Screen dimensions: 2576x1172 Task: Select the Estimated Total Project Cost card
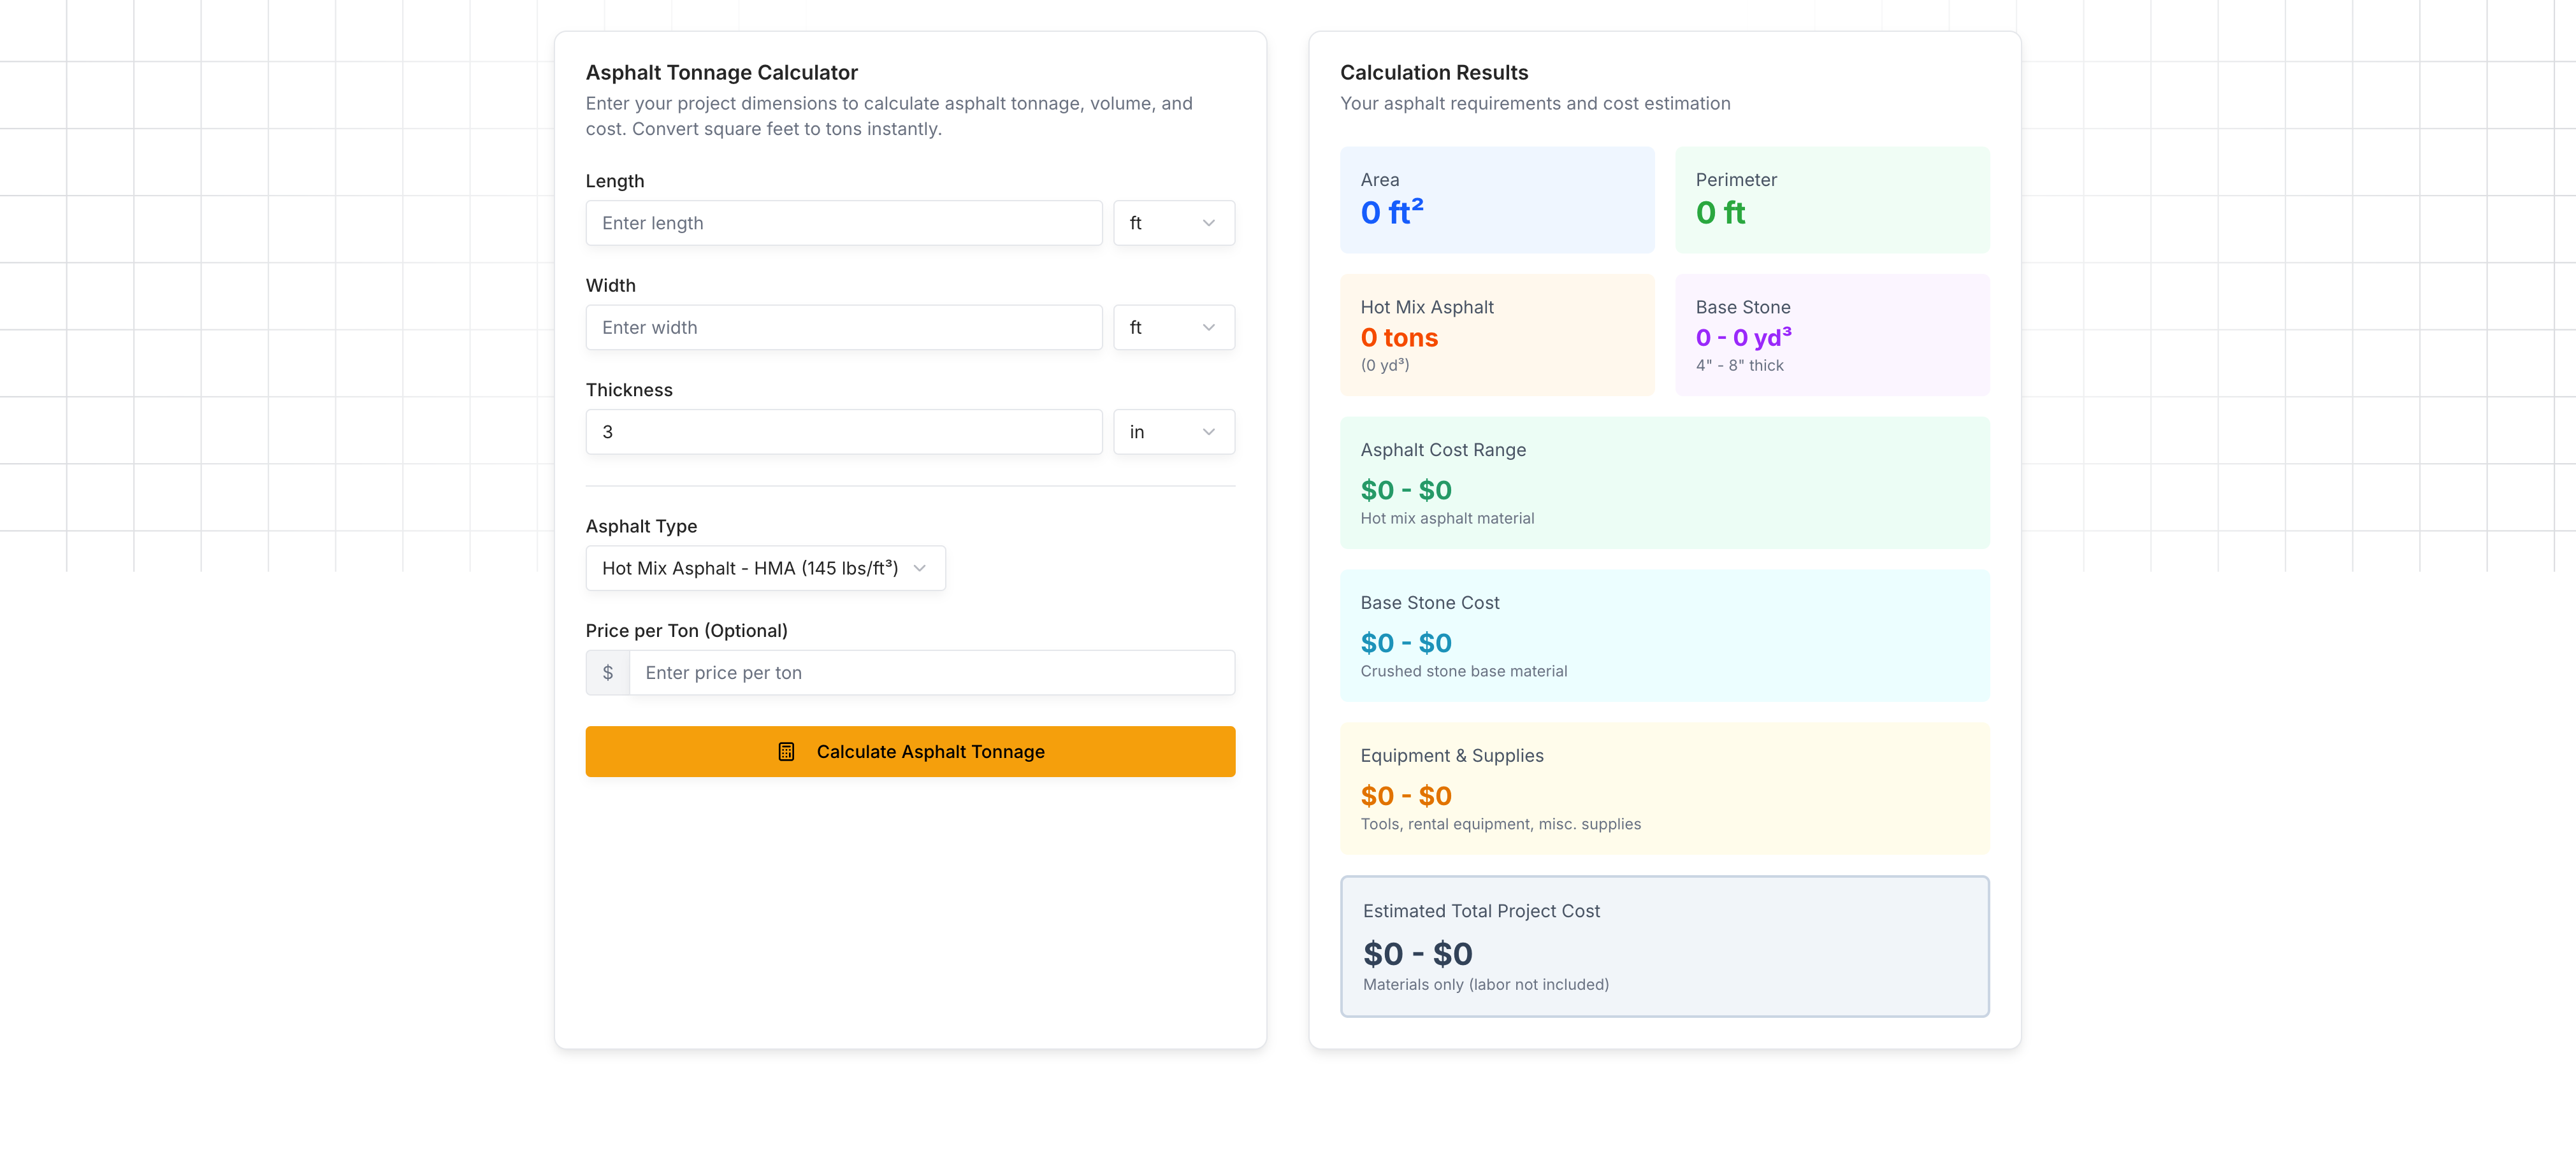click(x=1664, y=946)
